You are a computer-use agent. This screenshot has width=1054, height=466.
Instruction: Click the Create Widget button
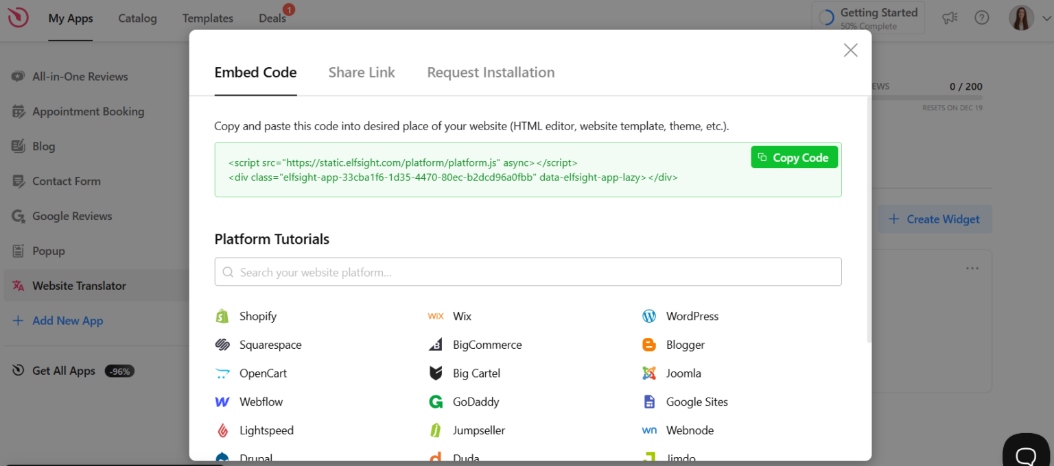pos(935,219)
